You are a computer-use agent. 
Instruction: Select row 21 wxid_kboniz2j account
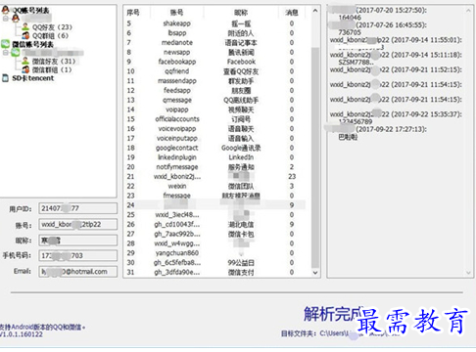[215, 176]
